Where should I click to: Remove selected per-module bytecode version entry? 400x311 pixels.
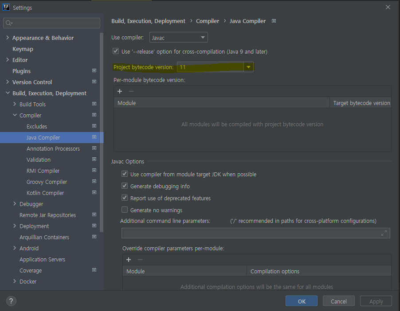[131, 91]
